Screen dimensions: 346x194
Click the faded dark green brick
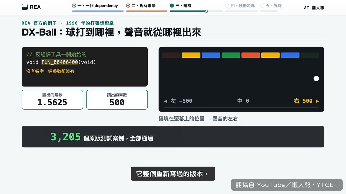pyautogui.click(x=310, y=55)
